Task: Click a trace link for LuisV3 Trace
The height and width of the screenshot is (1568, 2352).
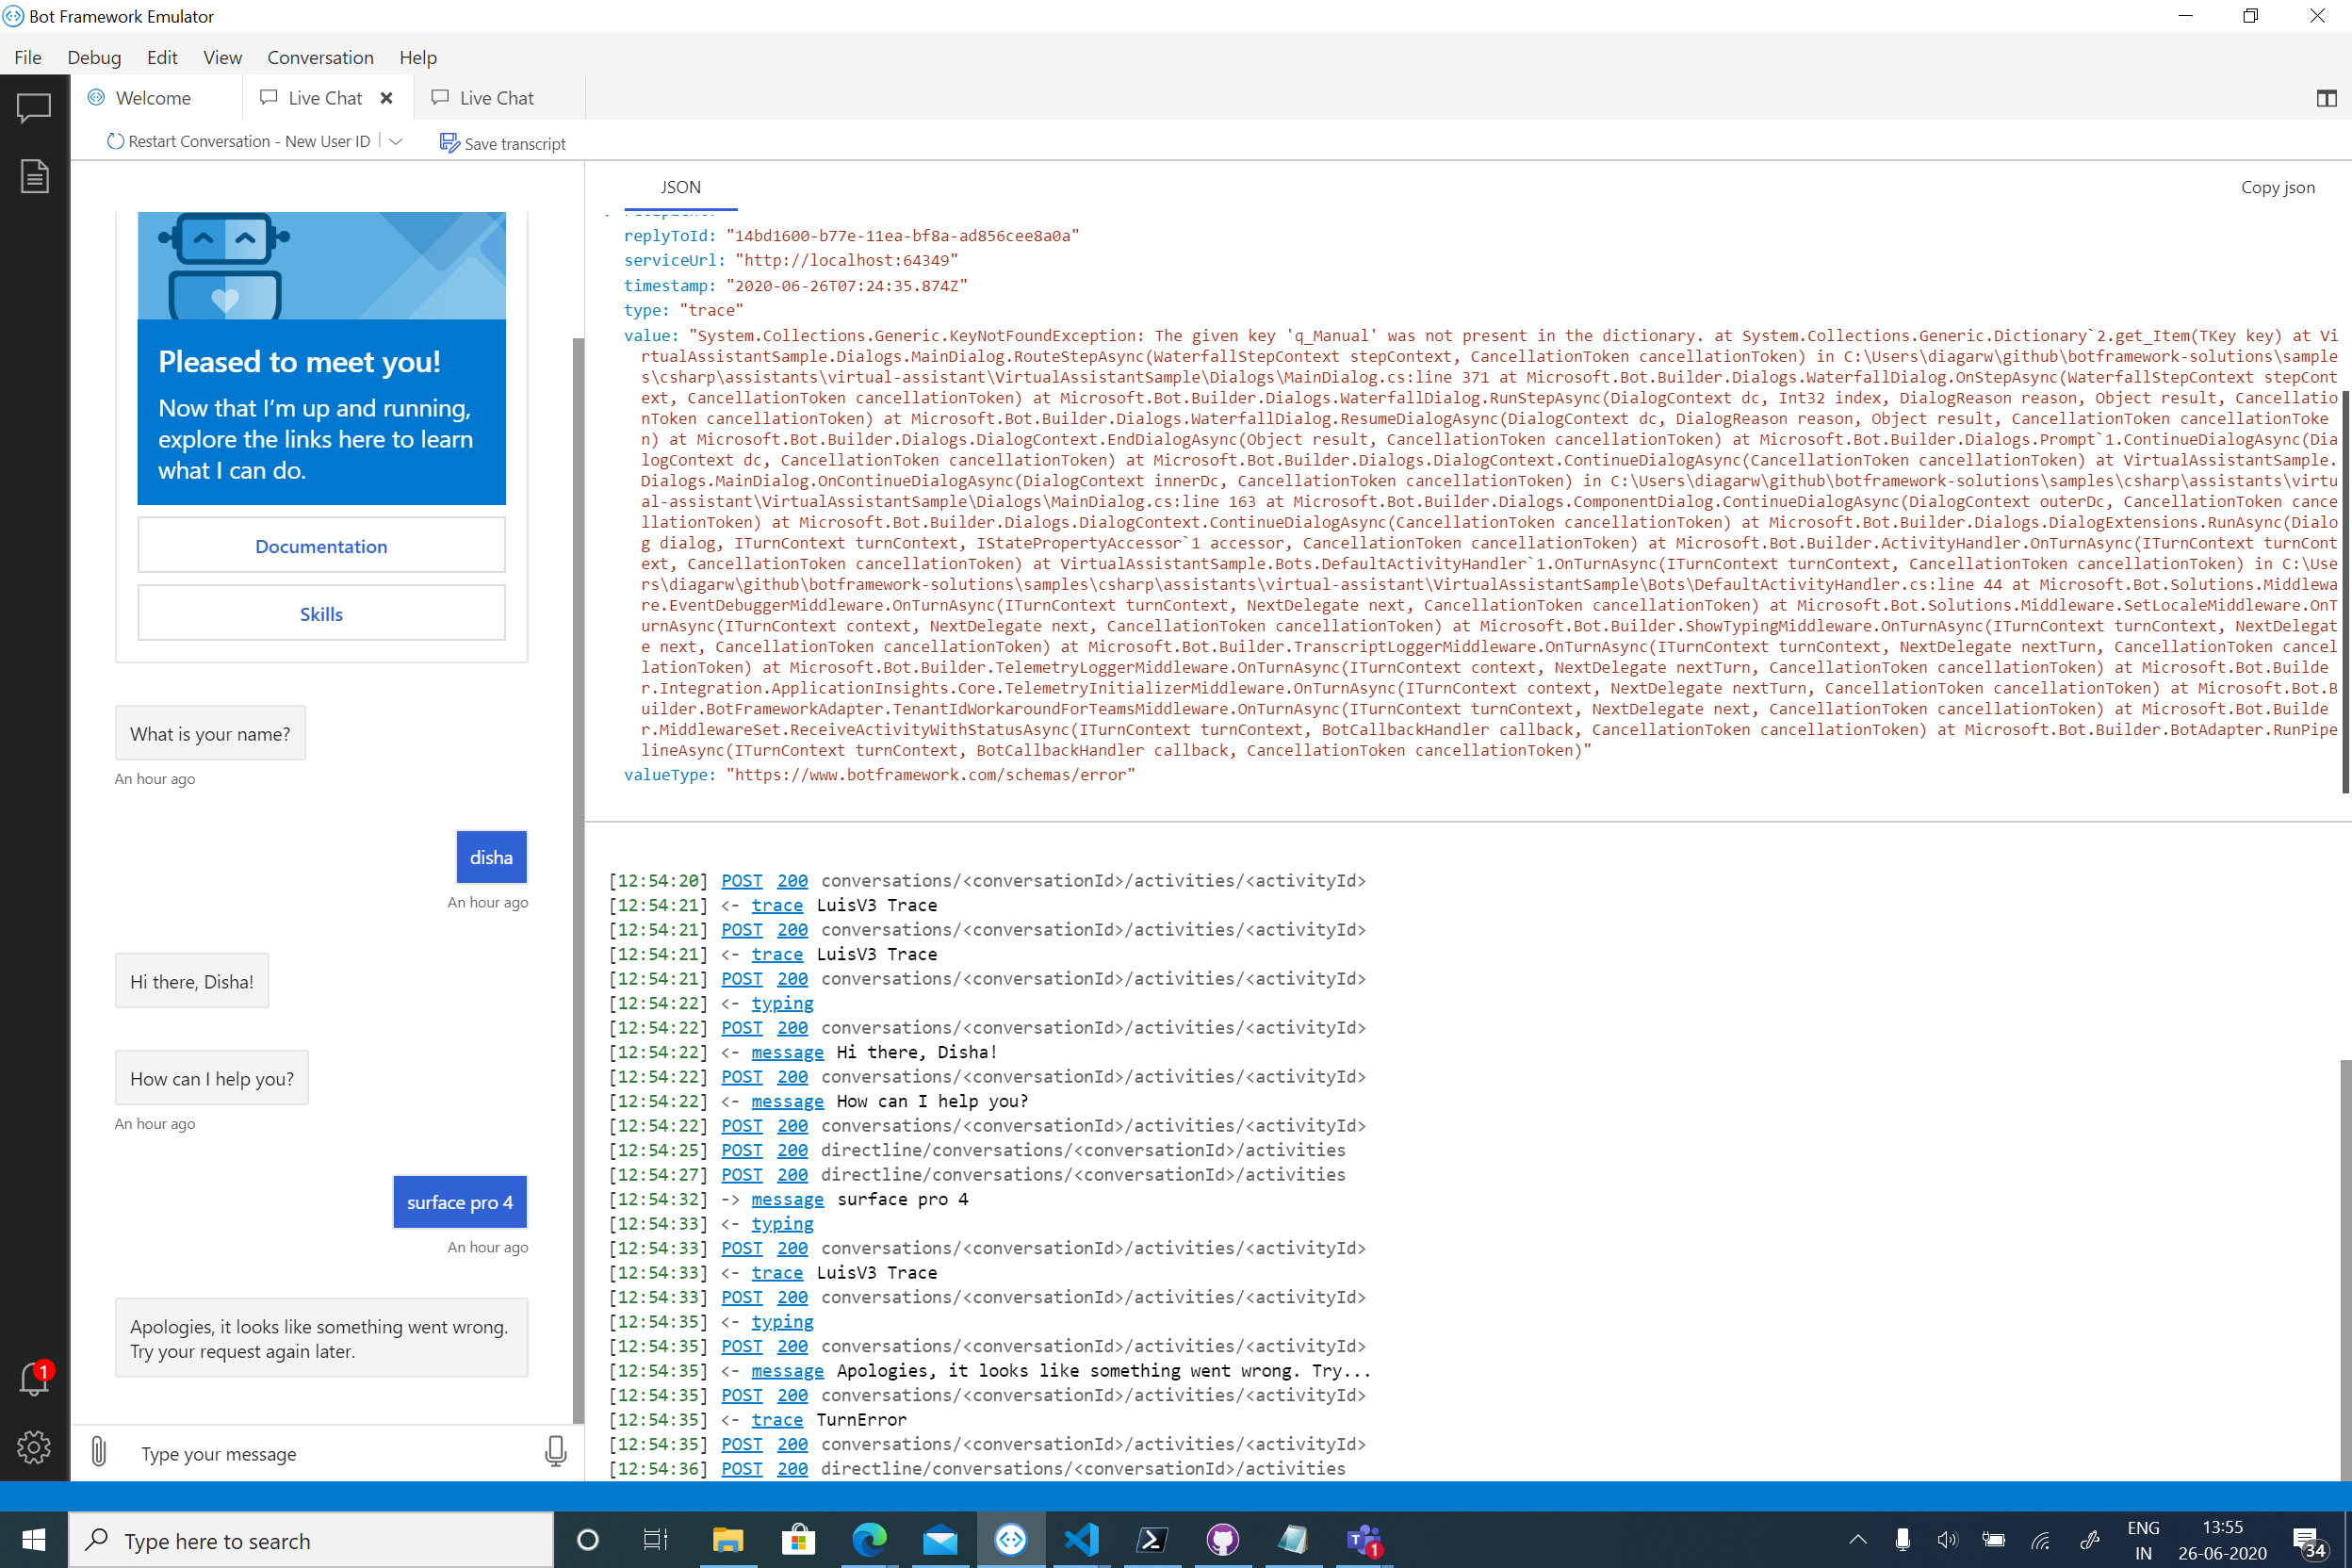Action: [x=777, y=904]
